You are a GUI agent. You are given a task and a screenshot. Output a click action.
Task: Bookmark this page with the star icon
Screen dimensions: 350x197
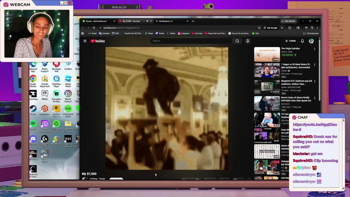click(282, 28)
